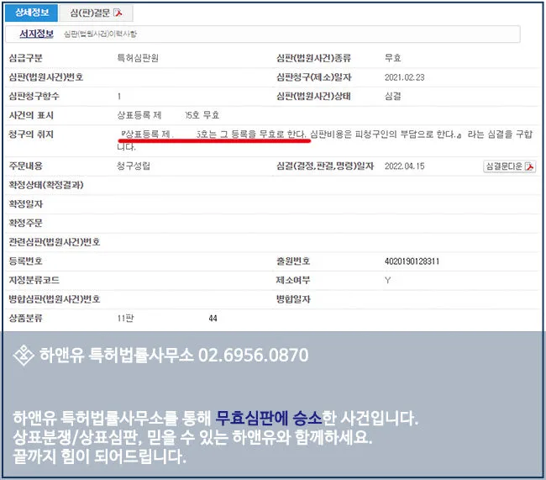Click the PDF icon in 심결문다운 button
Image resolution: width=546 pixels, height=480 pixels.
[x=530, y=166]
